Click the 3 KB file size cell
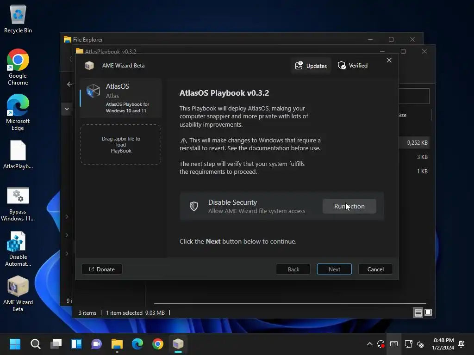 coord(422,157)
